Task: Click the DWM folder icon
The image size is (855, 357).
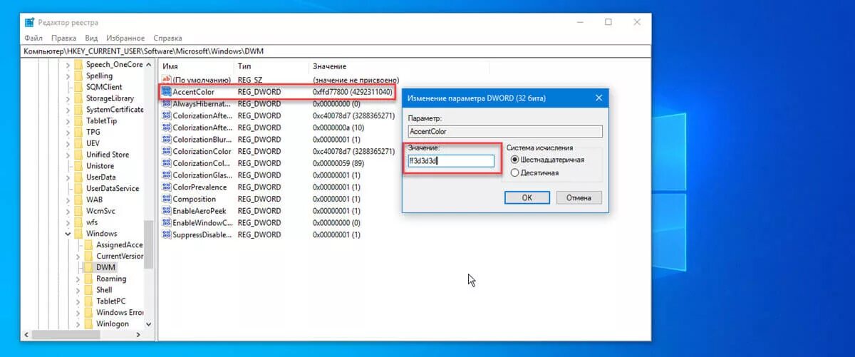Action: coord(88,267)
